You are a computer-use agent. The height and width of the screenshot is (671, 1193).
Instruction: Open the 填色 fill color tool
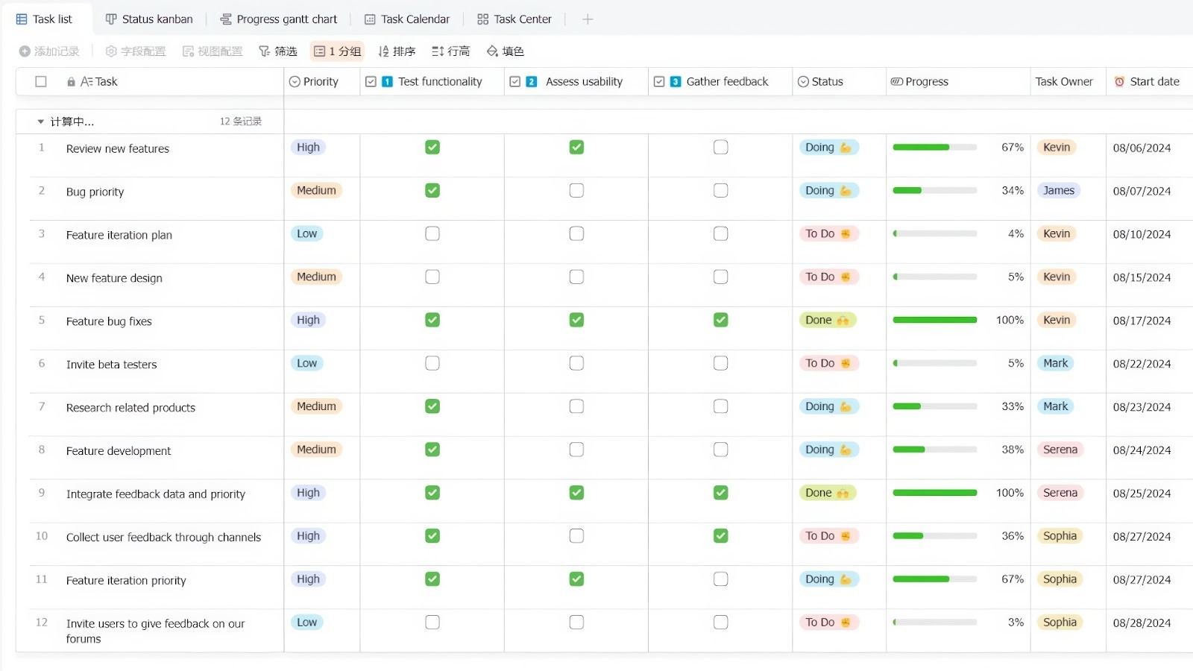click(505, 51)
